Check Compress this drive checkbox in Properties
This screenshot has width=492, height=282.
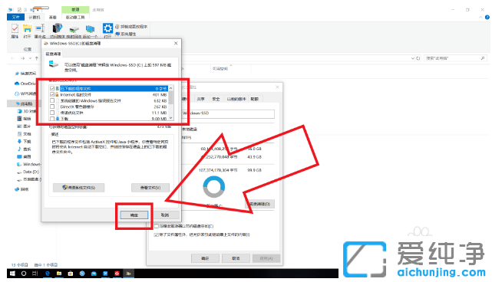click(x=157, y=226)
